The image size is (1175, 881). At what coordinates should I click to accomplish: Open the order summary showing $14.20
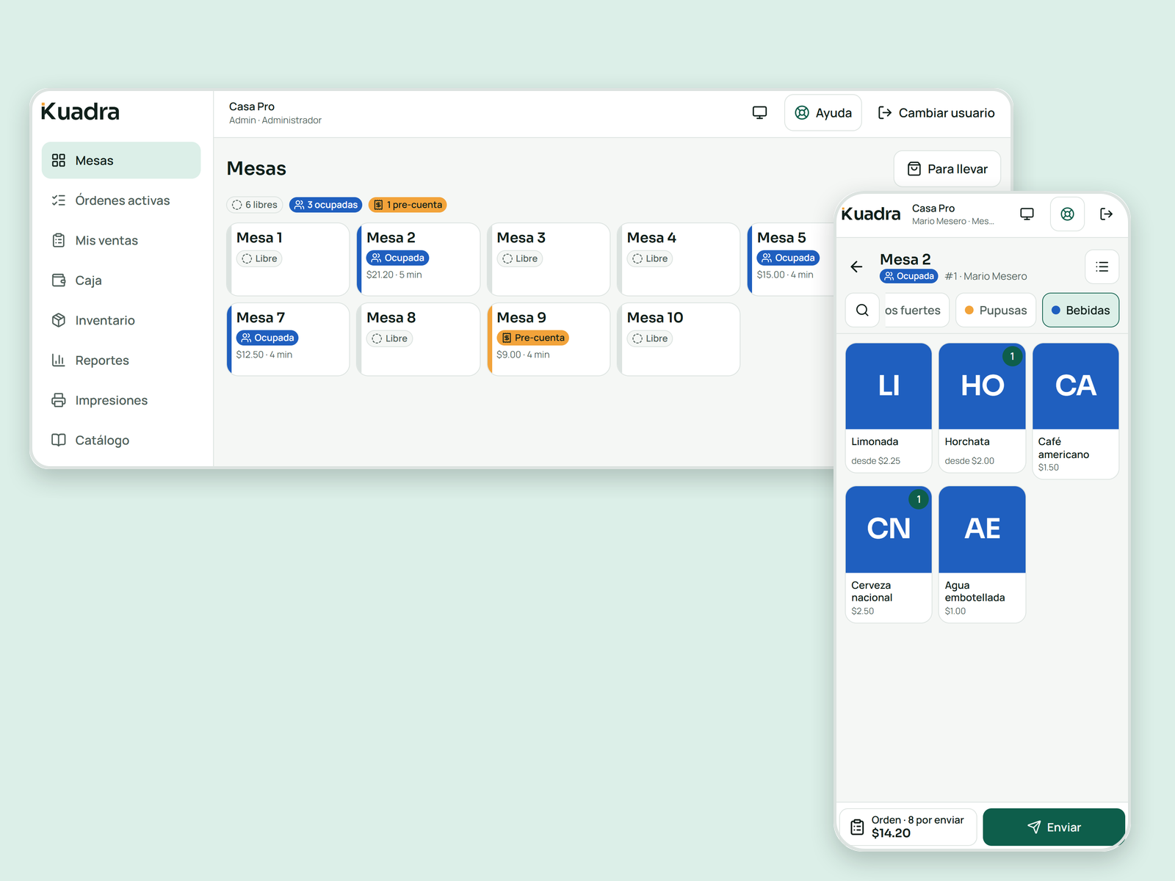click(x=908, y=827)
